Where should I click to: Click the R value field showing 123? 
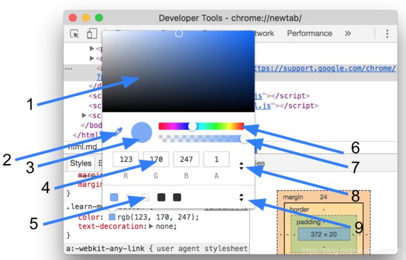point(126,159)
